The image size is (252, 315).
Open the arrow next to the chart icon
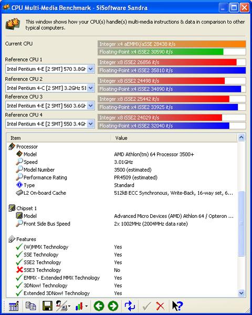(x=86, y=306)
